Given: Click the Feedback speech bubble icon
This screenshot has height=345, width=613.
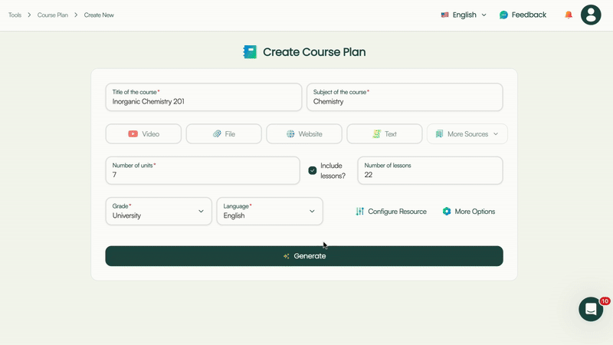Looking at the screenshot, I should coord(503,15).
